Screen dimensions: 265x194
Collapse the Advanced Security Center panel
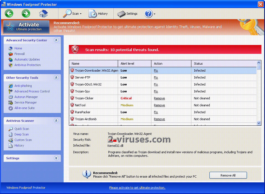tap(56, 40)
